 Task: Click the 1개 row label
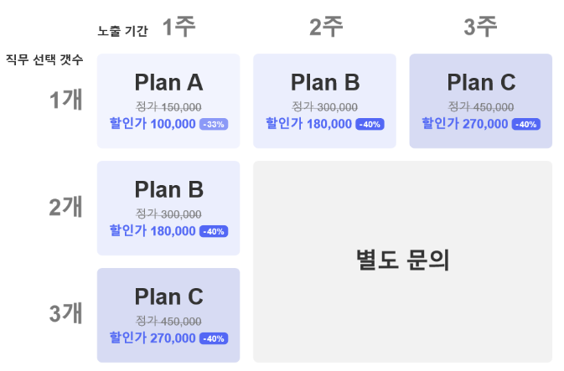point(65,99)
